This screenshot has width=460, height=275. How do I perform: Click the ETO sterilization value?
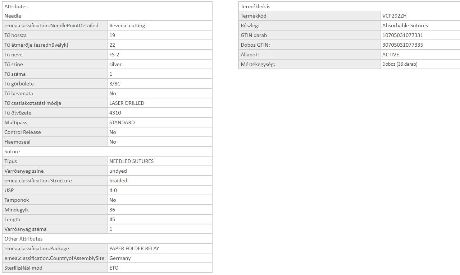114,268
